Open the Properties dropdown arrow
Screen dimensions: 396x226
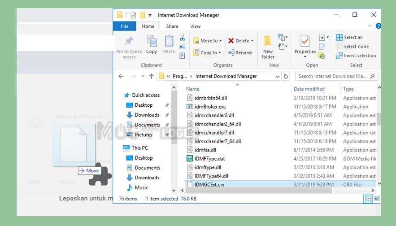[x=305, y=56]
